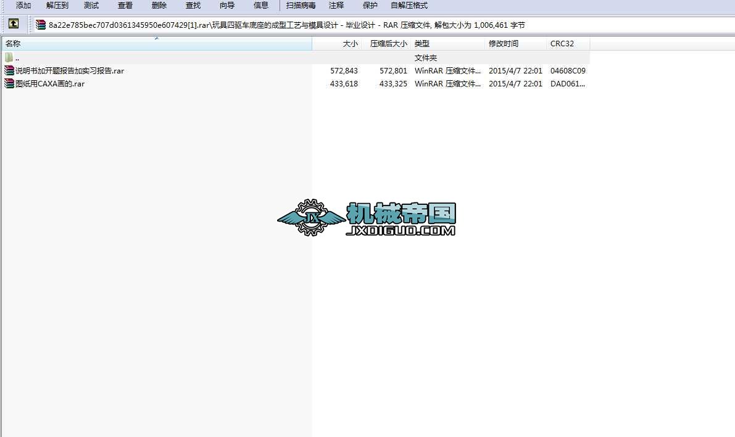
Task: Select file 图纸用CAXA画的.rar
Action: tap(50, 84)
